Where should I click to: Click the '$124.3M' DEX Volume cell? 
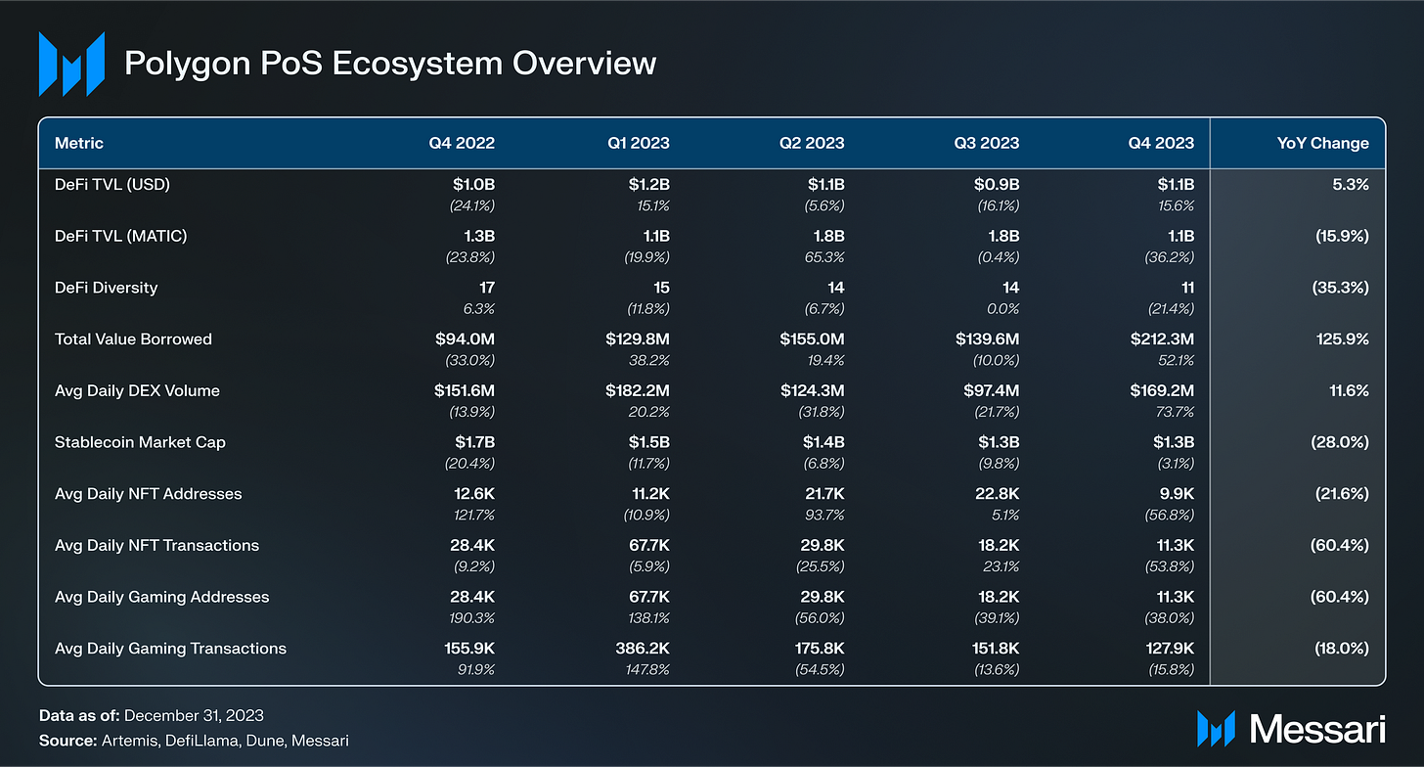coord(813,390)
